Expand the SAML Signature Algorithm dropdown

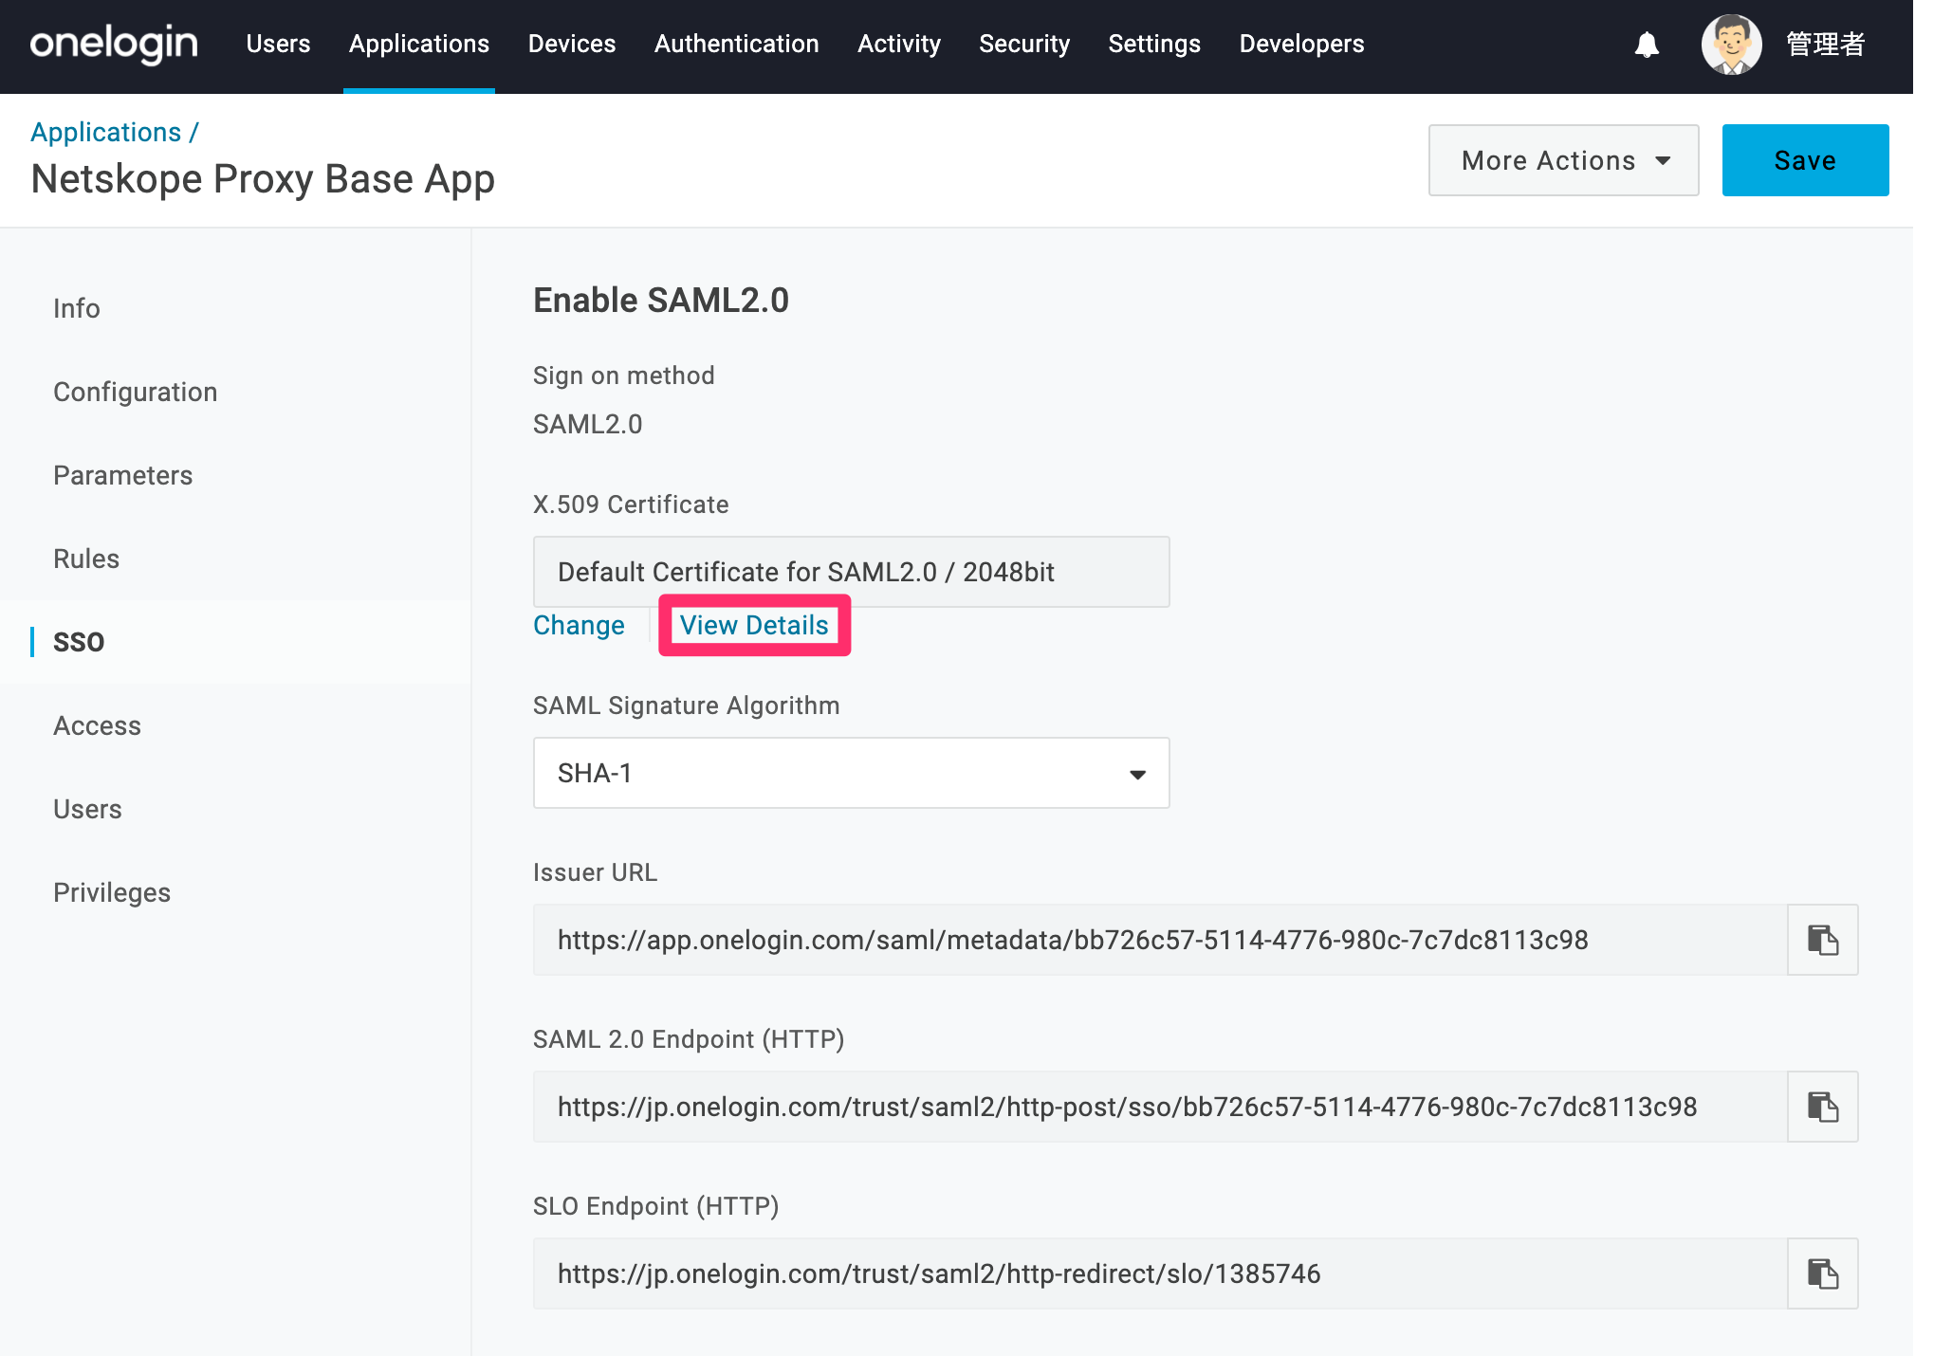tap(851, 773)
